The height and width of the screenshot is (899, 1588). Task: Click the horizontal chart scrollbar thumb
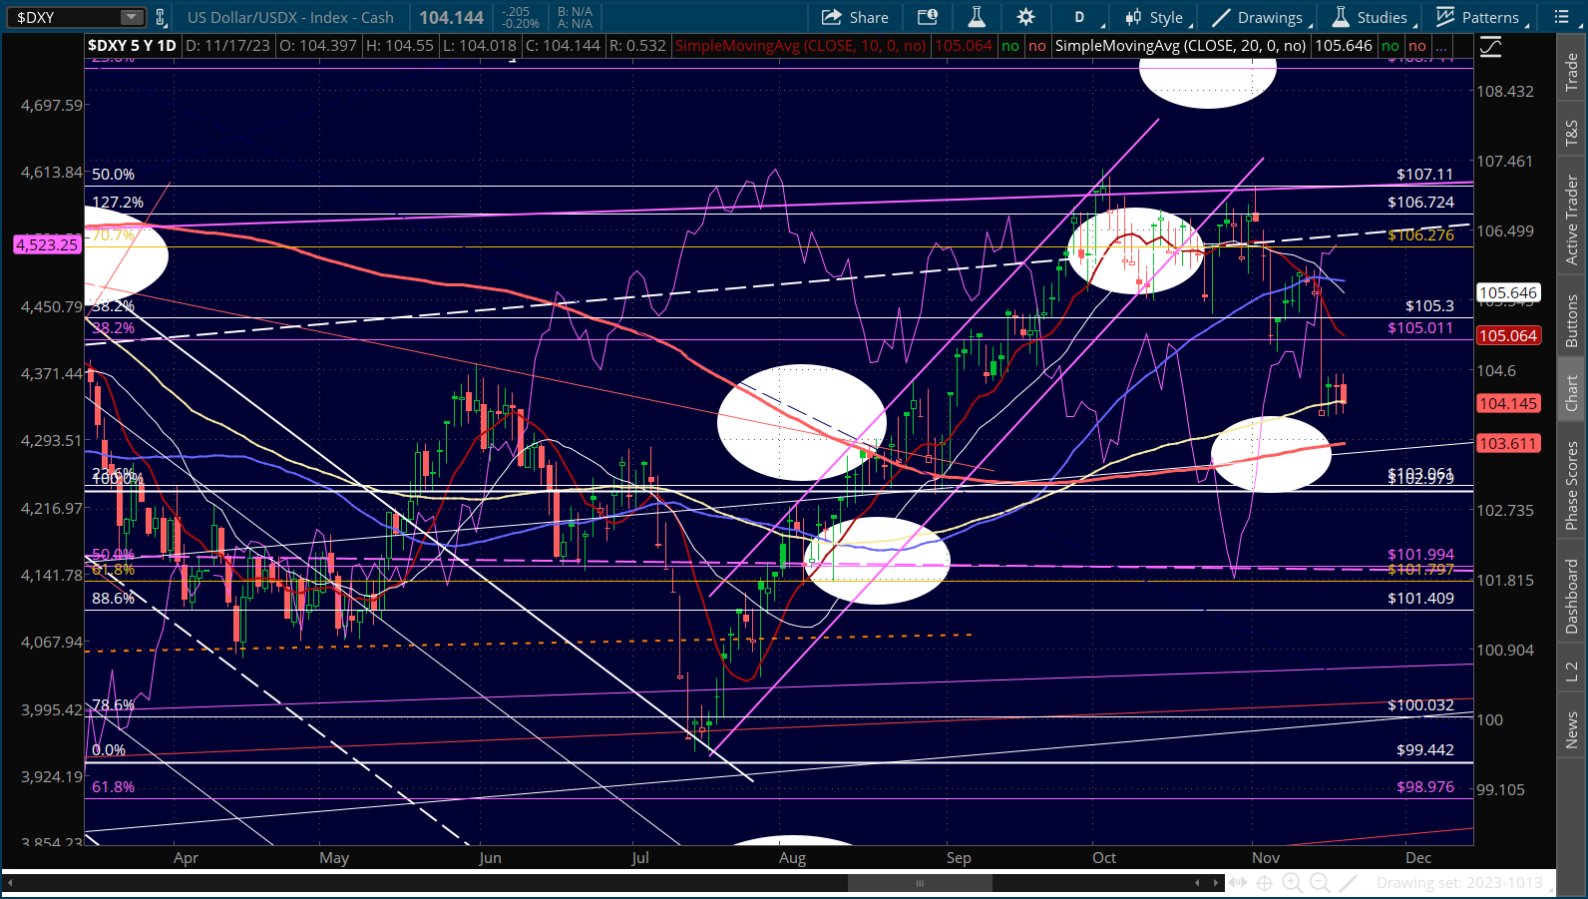tap(920, 883)
